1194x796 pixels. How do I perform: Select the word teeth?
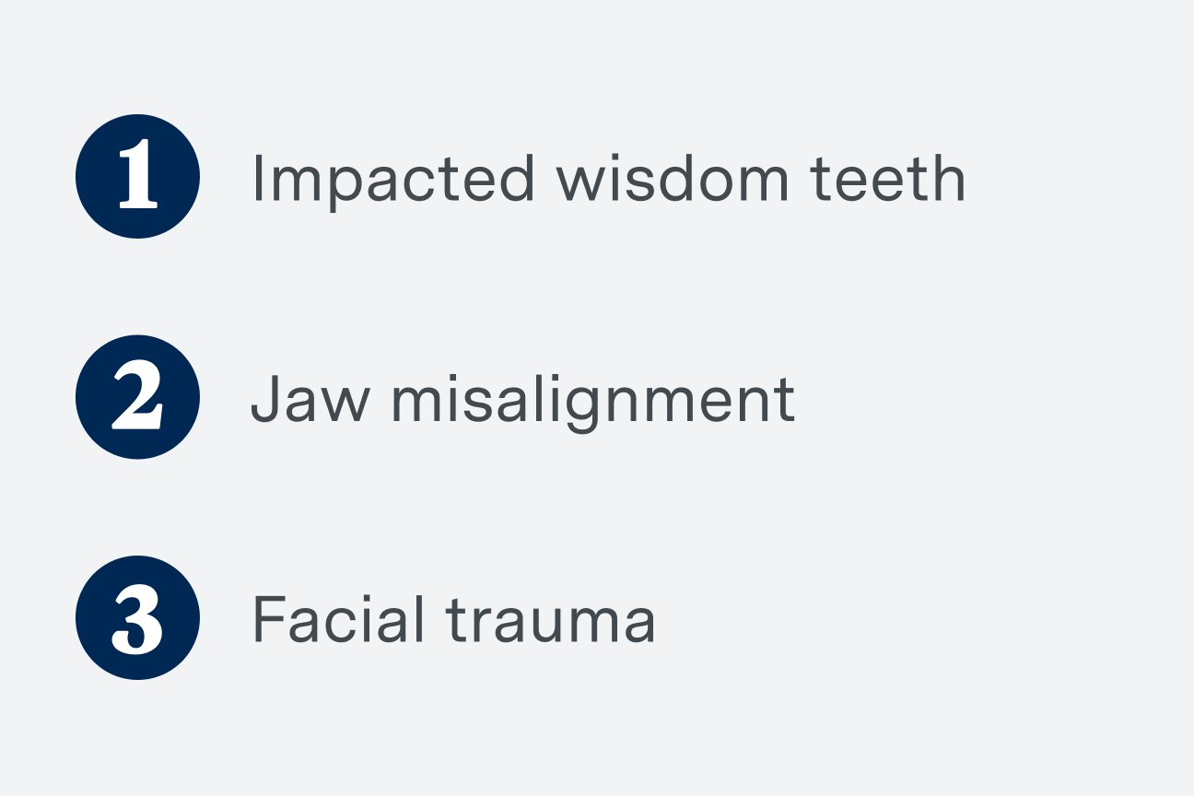[888, 178]
